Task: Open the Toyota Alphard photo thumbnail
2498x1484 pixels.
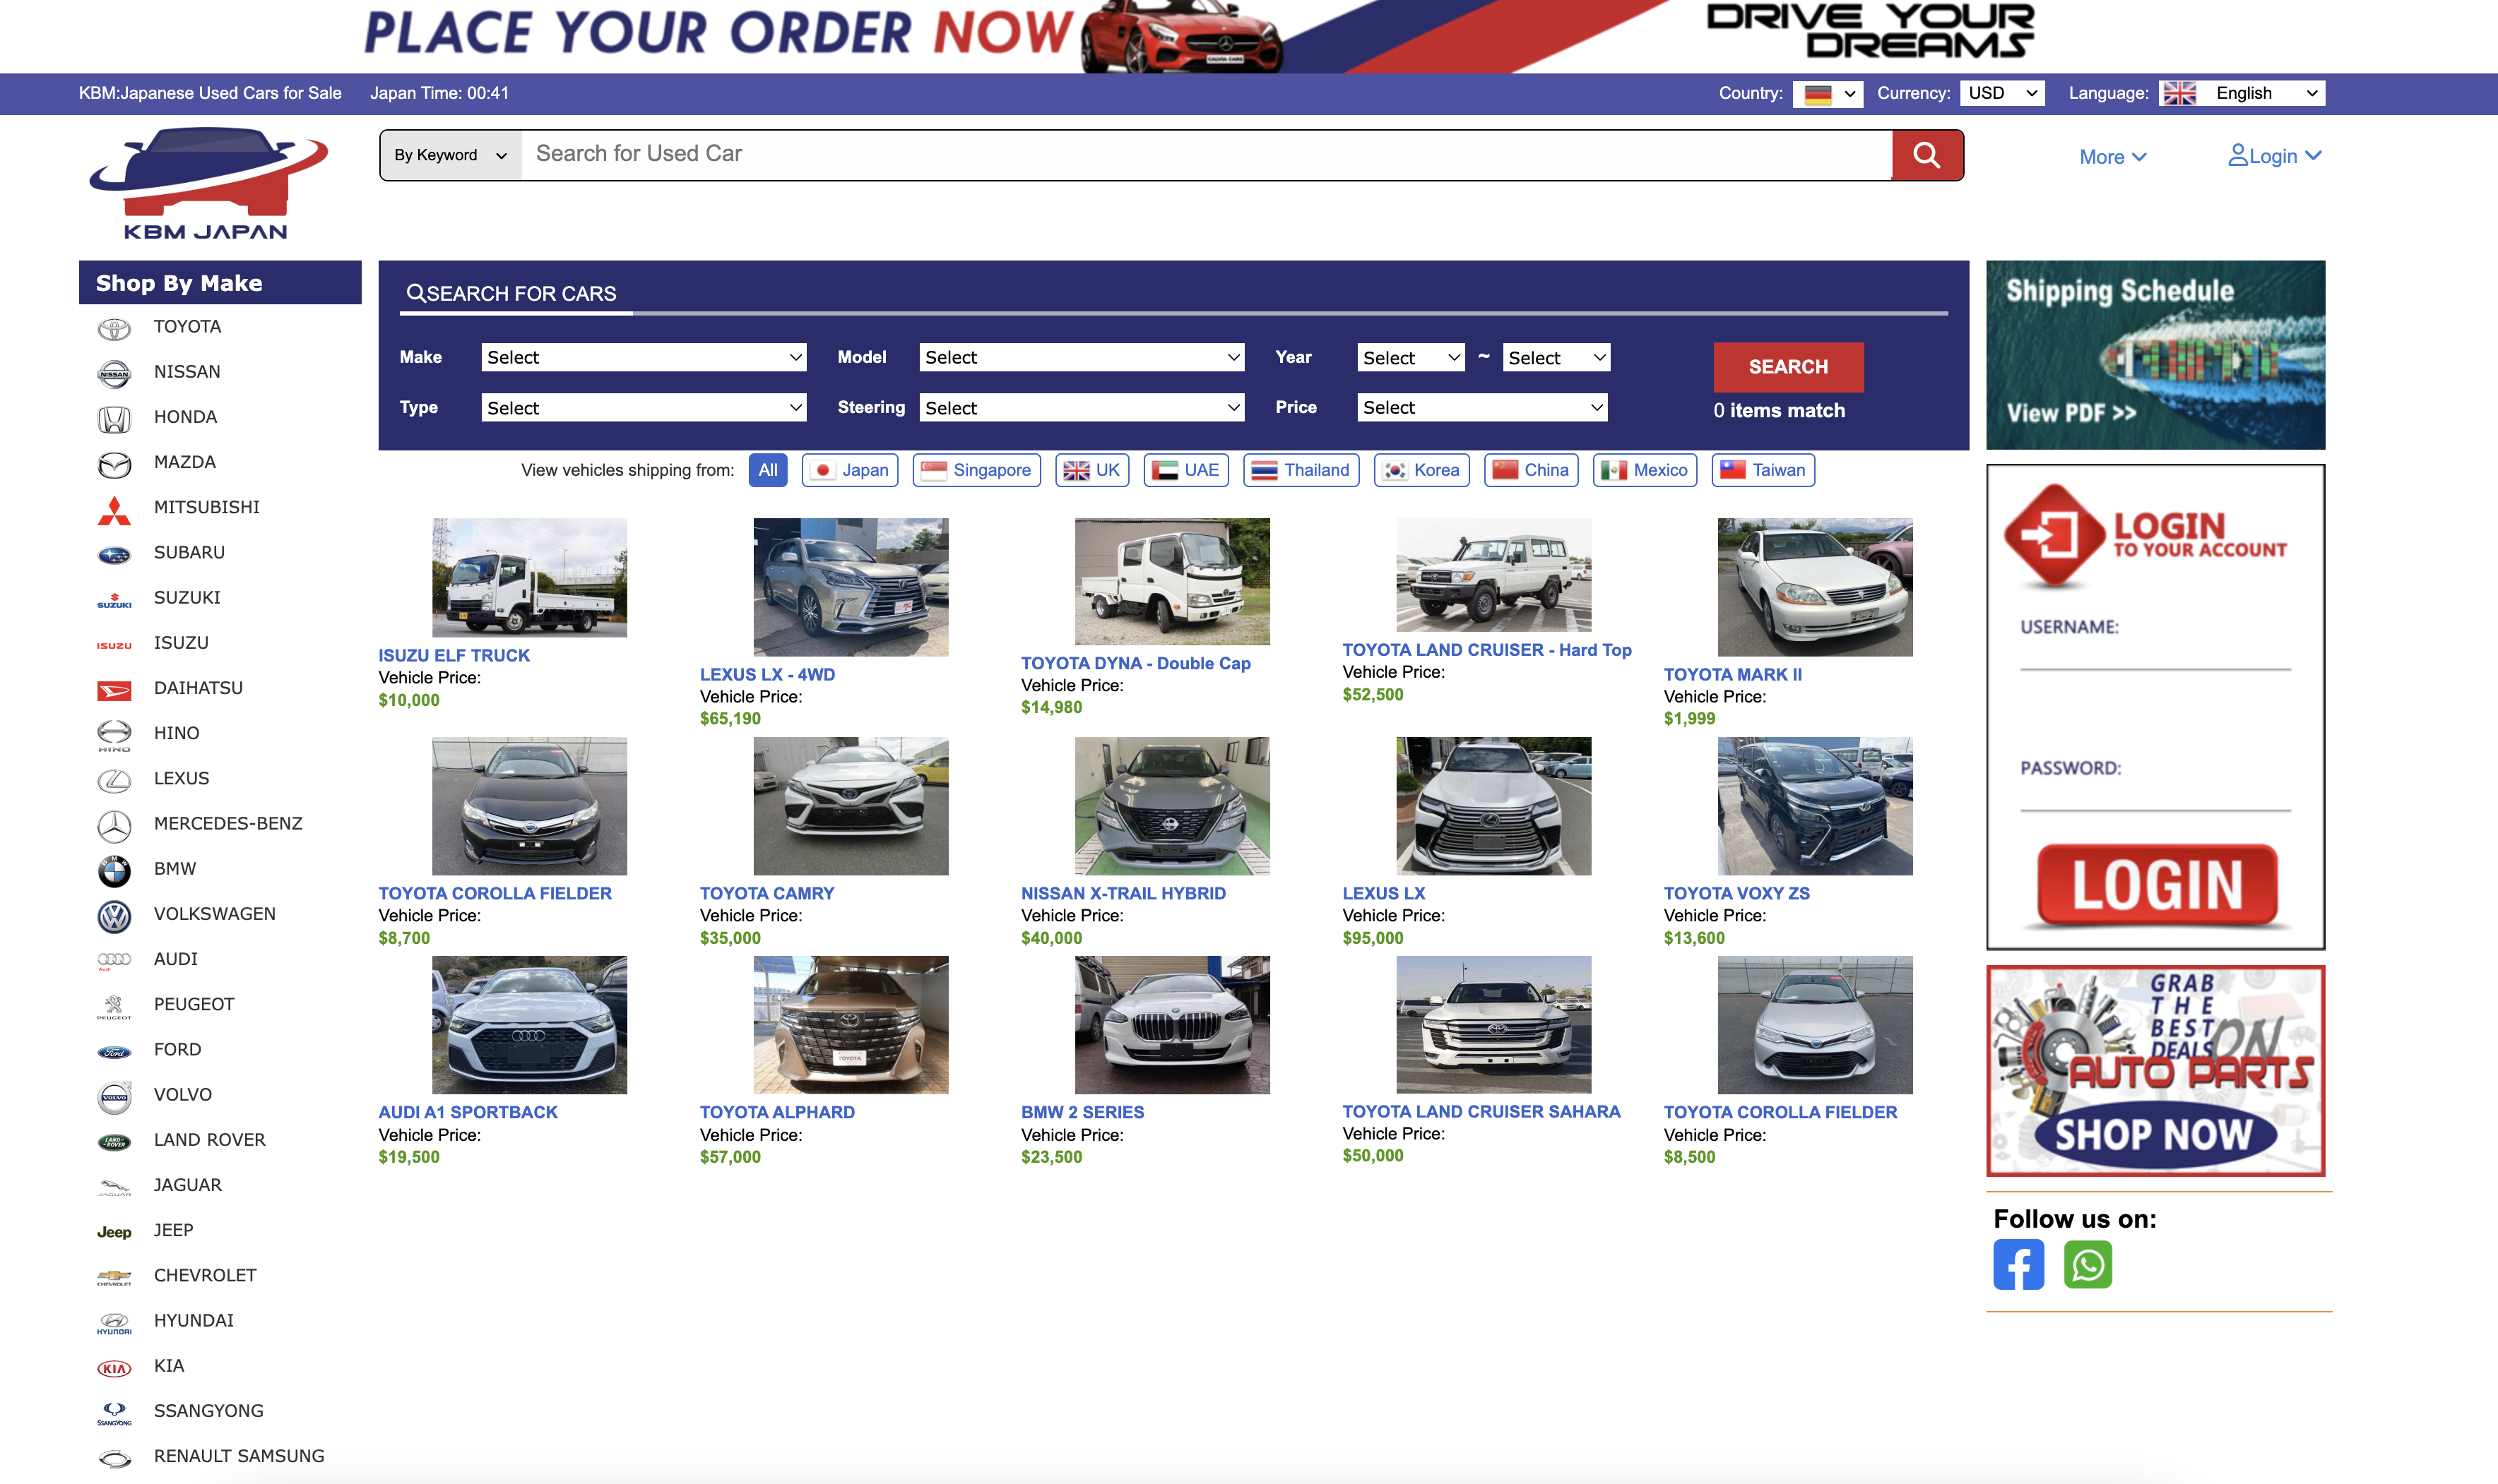Action: point(851,1025)
